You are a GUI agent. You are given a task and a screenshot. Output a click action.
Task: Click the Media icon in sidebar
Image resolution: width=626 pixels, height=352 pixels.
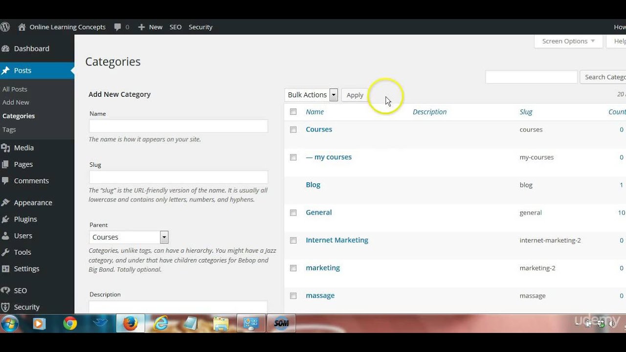(5, 148)
